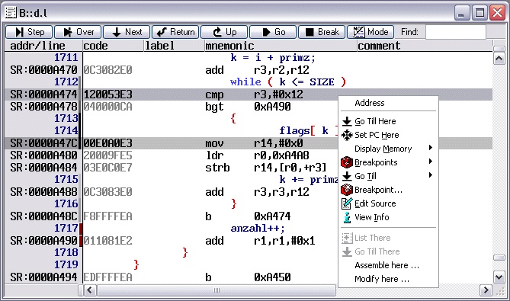Viewport: 510px width, 301px height.
Task: Close the B::d.l window
Action: [498, 13]
